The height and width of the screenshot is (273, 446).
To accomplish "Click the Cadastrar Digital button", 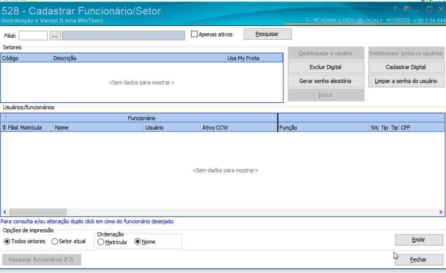I will [x=406, y=67].
